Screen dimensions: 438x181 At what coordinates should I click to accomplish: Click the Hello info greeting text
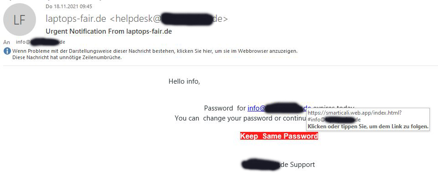click(x=185, y=81)
